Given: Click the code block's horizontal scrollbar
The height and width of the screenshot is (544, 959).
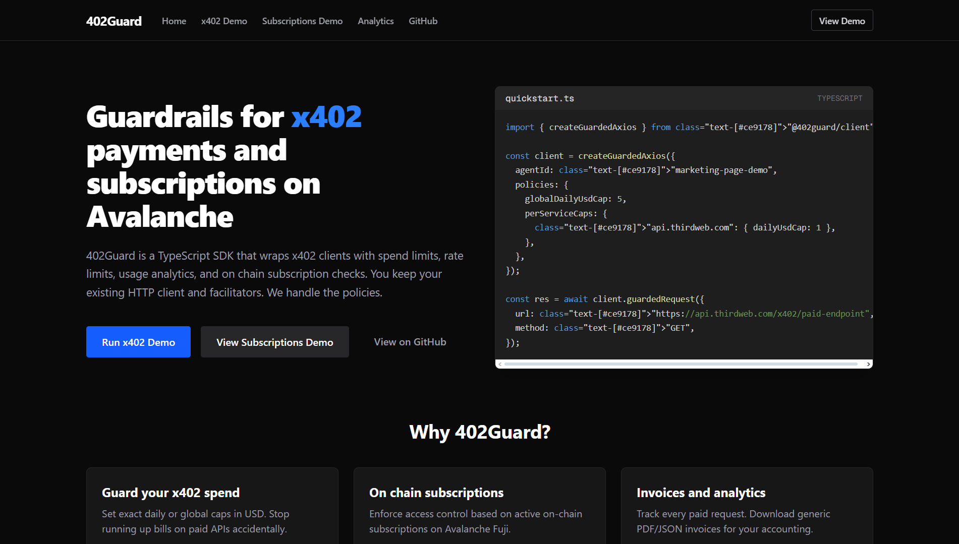Looking at the screenshot, I should tap(681, 364).
